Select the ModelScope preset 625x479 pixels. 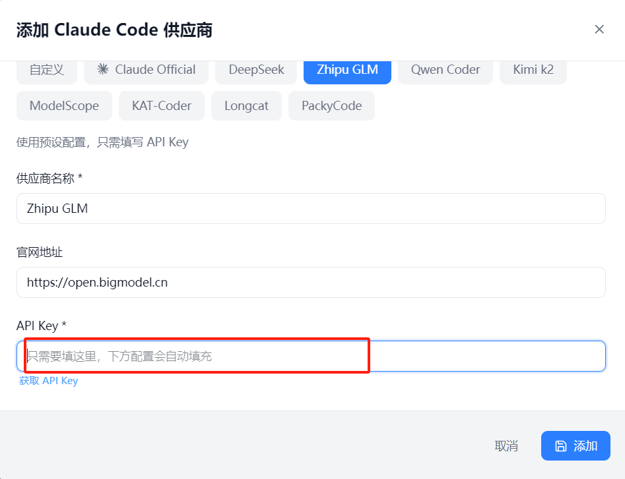pyautogui.click(x=64, y=105)
